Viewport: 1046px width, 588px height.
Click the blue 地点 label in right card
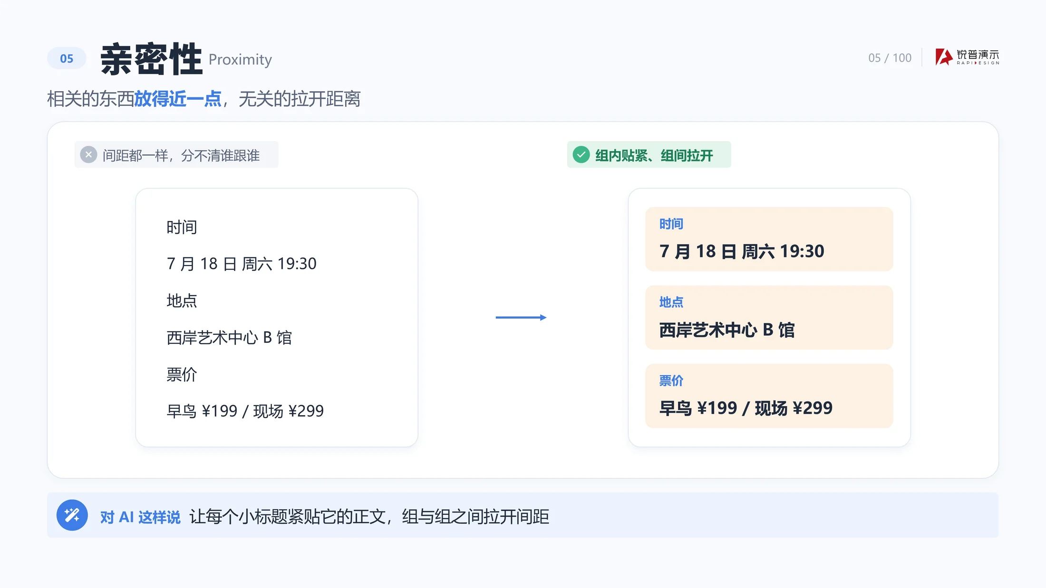point(671,302)
